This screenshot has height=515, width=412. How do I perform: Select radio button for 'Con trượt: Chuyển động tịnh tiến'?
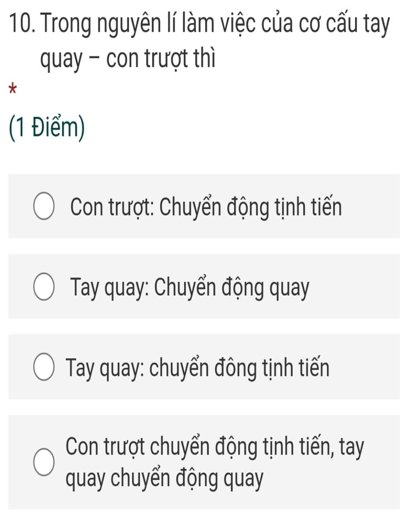coord(43,207)
